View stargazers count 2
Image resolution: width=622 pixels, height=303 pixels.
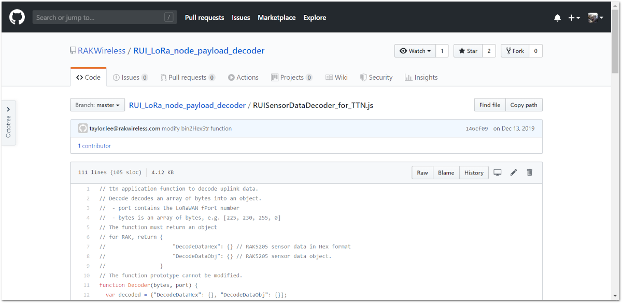(x=489, y=51)
